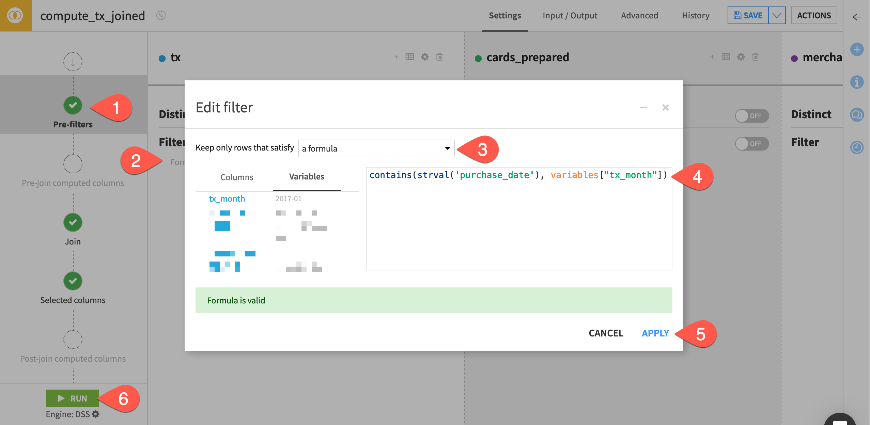Click the tx dataset grid view icon

410,57
